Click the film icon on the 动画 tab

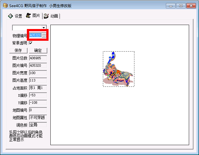(x=46, y=16)
